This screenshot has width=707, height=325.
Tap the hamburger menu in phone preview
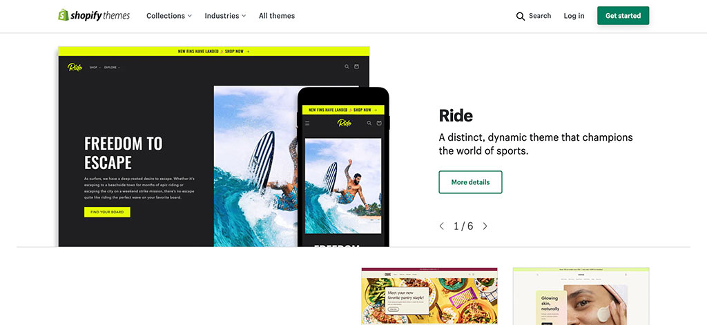tap(307, 123)
